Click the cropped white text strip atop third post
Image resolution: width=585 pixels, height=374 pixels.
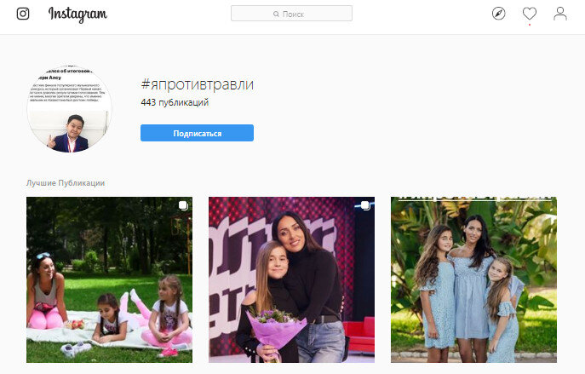(473, 199)
